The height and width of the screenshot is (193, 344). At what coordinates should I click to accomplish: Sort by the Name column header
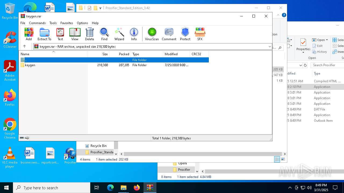(x=54, y=54)
